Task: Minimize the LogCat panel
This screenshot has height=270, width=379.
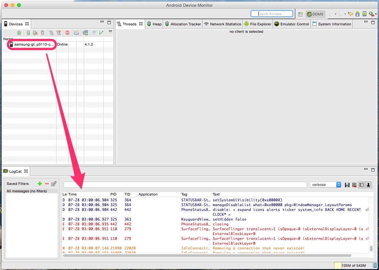Action: pos(366,170)
